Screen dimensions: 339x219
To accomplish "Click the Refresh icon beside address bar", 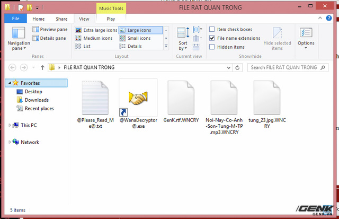I will point(237,68).
